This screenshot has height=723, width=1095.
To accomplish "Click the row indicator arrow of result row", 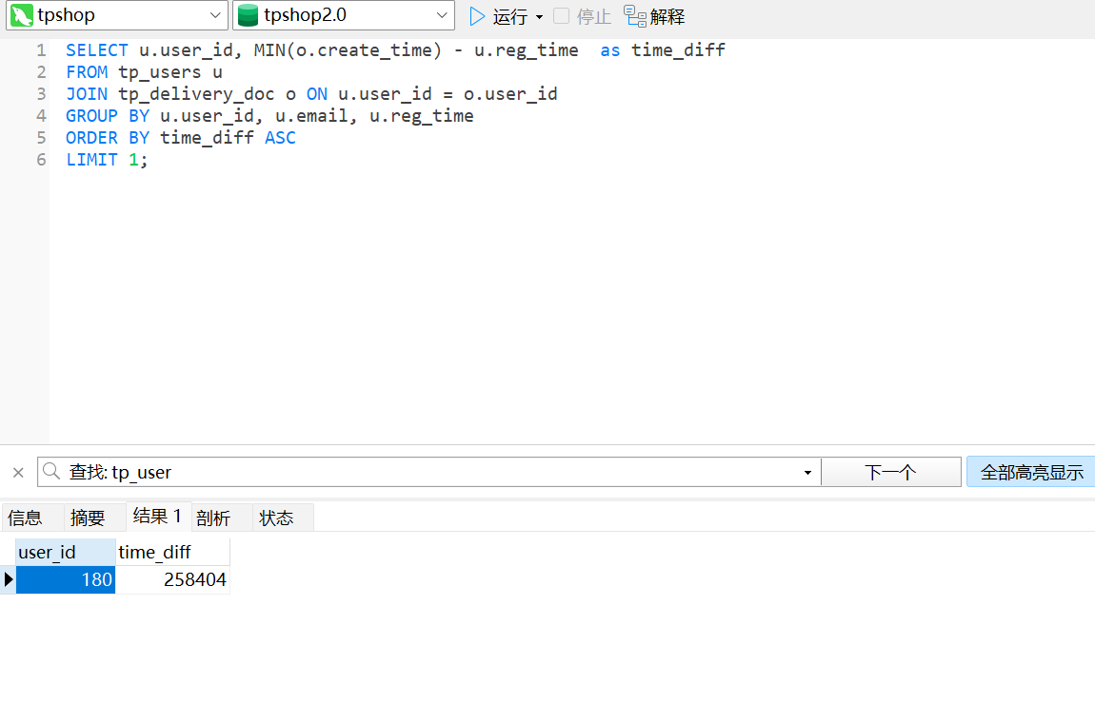I will coord(9,579).
